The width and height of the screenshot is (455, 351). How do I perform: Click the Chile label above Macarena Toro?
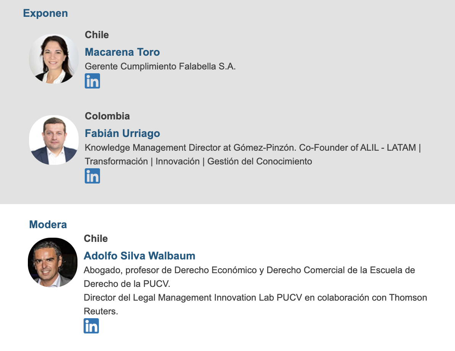(97, 35)
